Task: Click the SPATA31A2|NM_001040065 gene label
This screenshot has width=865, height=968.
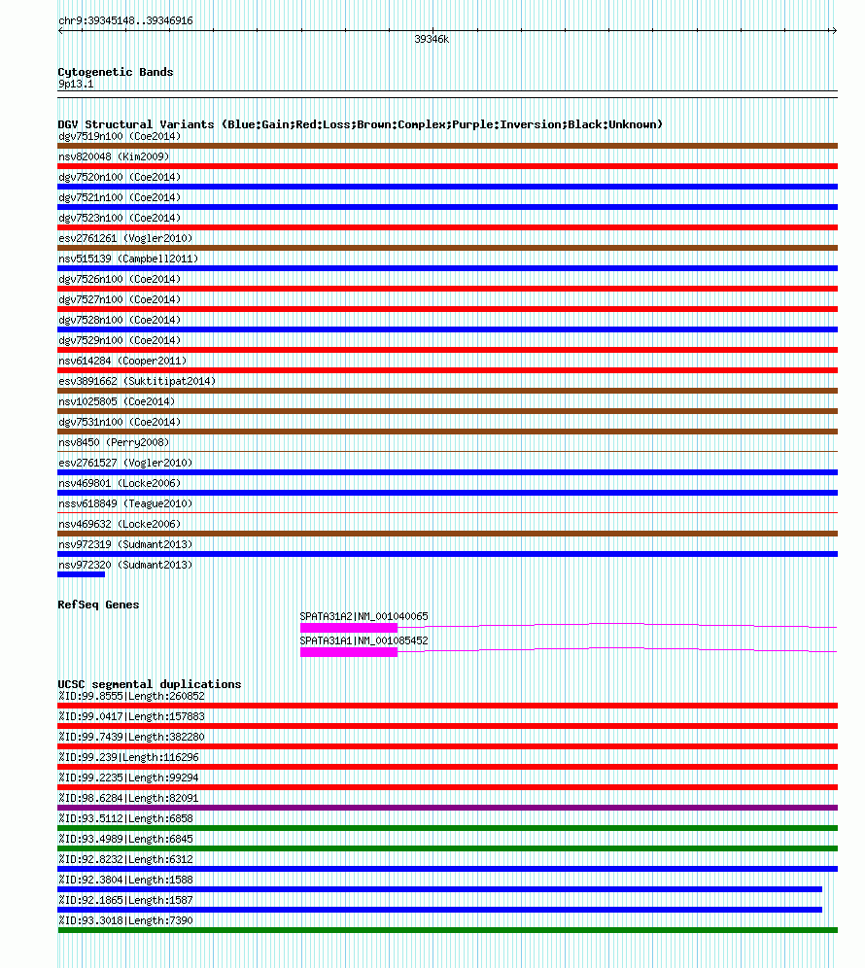Action: (x=363, y=616)
